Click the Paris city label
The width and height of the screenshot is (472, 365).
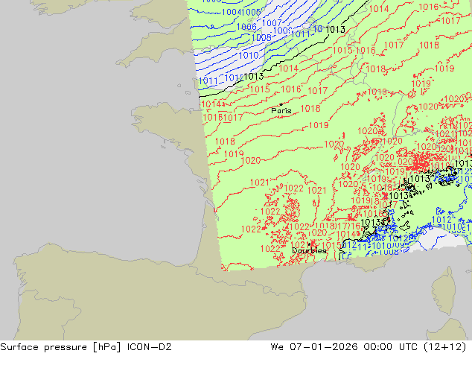coord(281,110)
